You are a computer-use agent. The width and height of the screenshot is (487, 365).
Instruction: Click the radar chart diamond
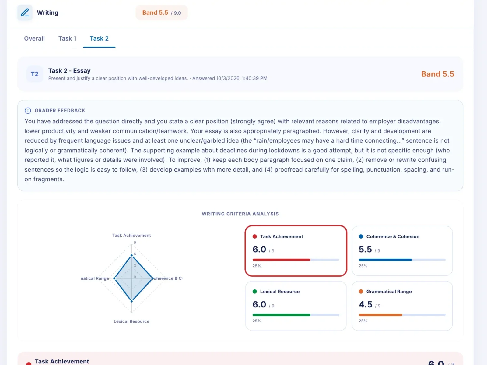click(133, 278)
